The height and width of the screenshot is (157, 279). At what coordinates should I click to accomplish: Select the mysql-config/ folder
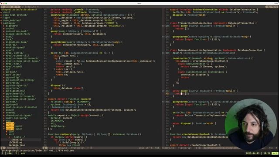coord(15,53)
